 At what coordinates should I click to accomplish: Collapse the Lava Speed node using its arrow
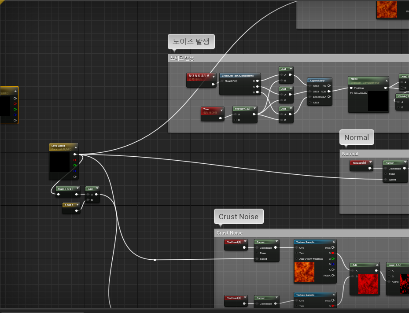coord(76,147)
